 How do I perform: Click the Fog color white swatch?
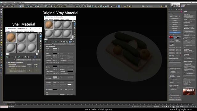[55, 77]
